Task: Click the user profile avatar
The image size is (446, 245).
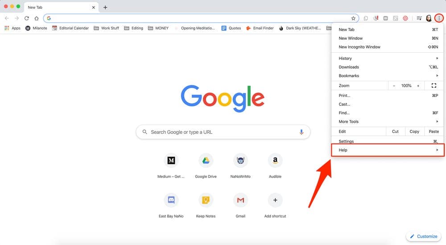Action: coord(429,18)
